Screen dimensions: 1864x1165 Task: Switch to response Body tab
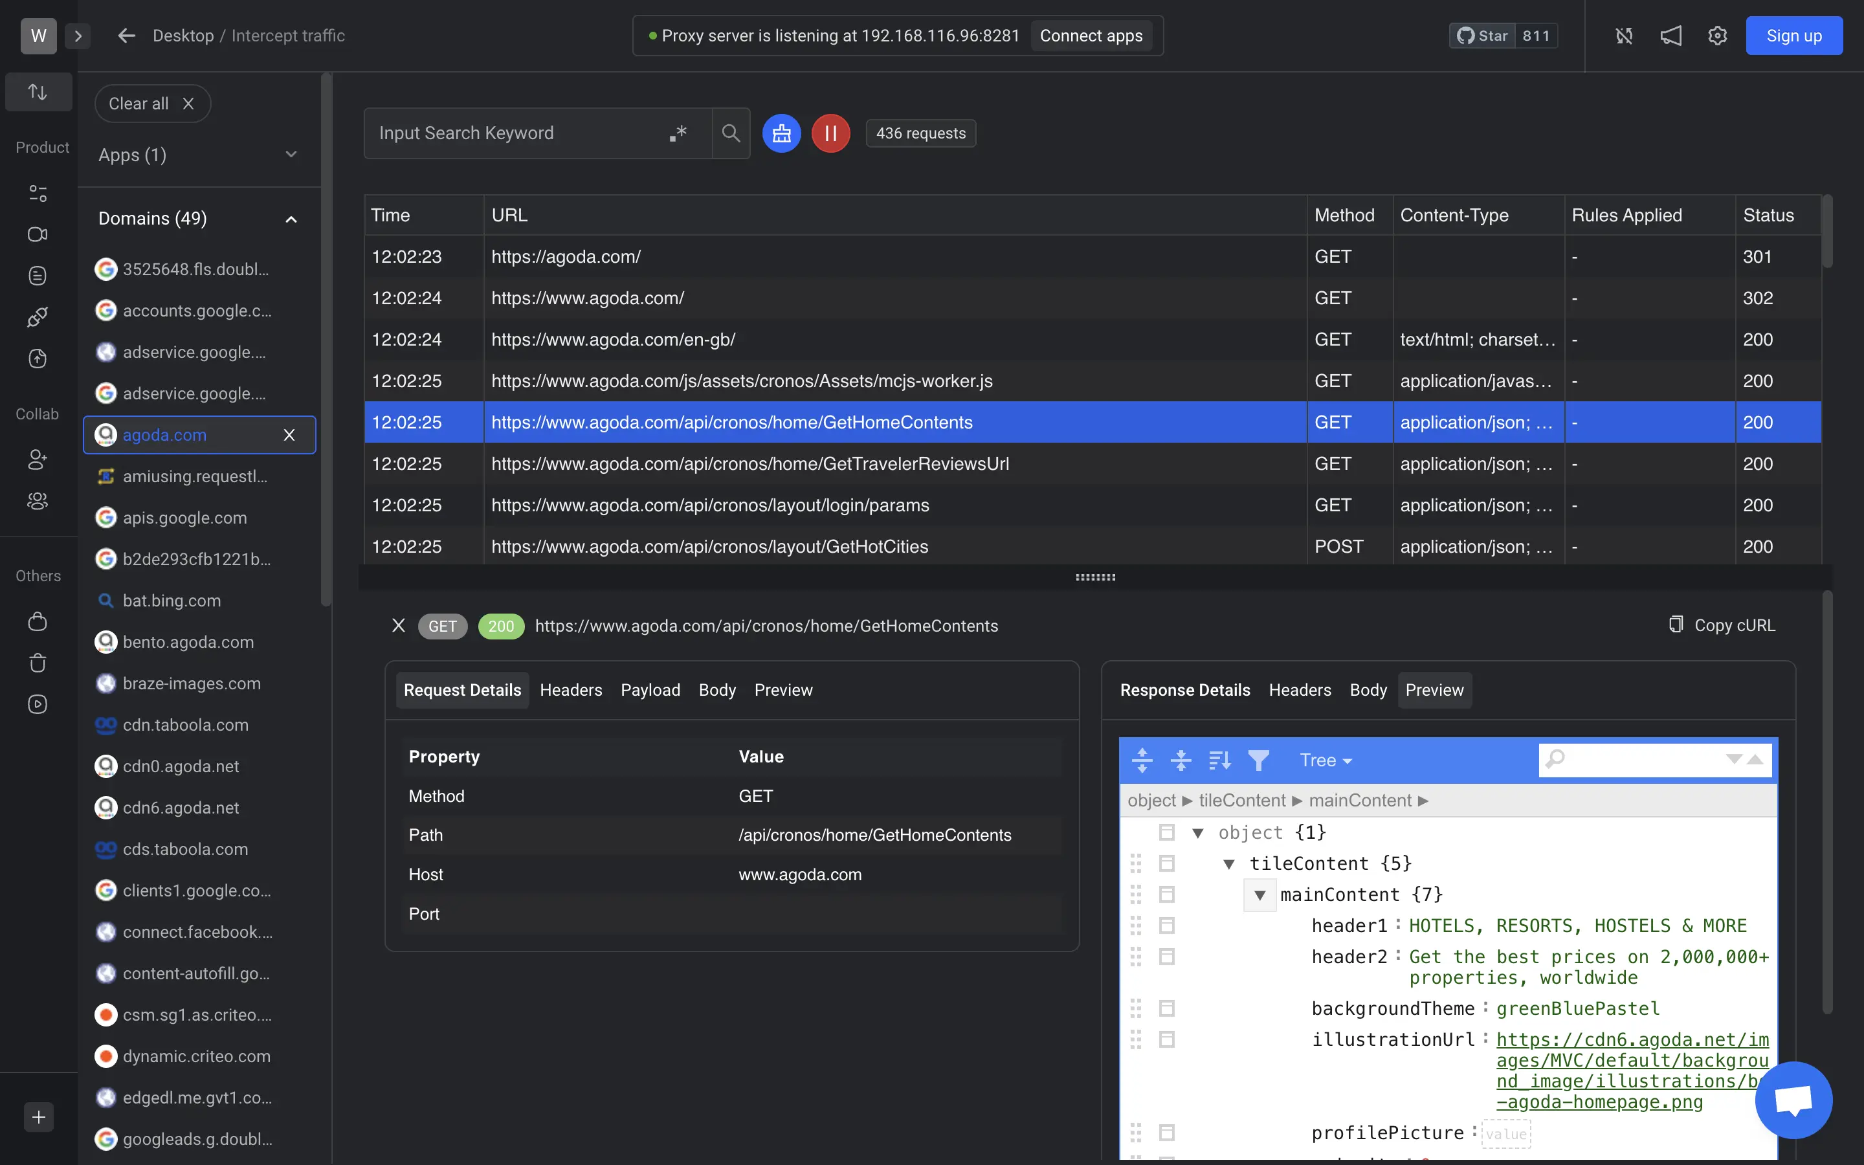(1368, 691)
